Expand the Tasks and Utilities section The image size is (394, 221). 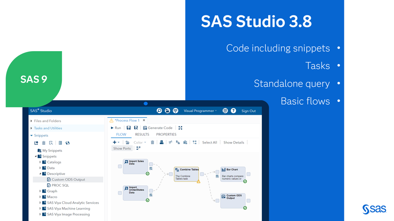coord(32,128)
